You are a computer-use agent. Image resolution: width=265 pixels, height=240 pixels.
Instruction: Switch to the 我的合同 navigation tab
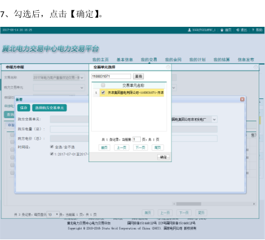pos(173,59)
